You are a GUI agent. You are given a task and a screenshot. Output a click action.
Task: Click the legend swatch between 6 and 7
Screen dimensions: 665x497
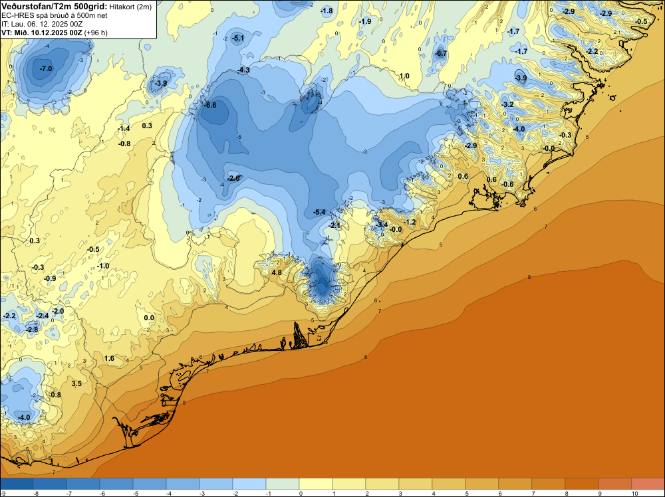(515, 484)
